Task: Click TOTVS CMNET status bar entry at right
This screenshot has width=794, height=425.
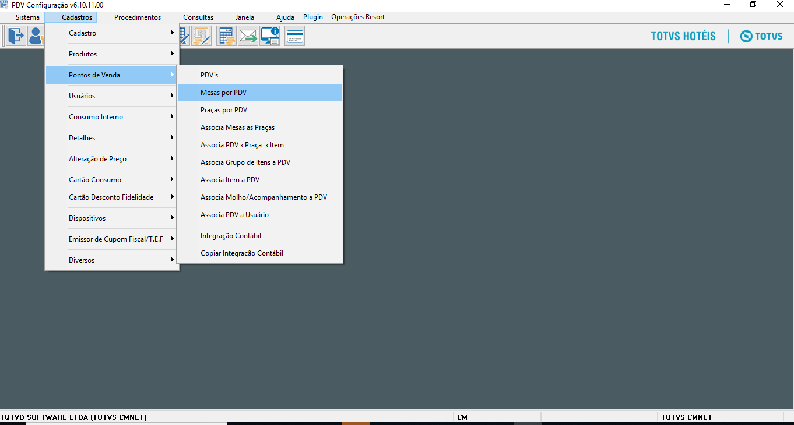Action: pos(687,417)
